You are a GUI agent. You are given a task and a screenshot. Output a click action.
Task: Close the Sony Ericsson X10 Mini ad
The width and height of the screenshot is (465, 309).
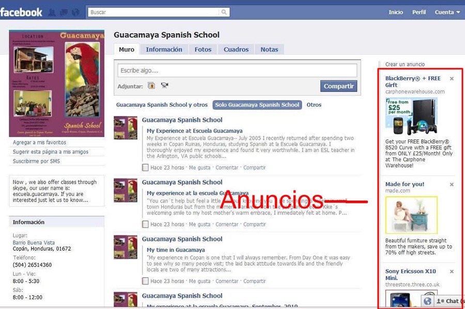pyautogui.click(x=452, y=271)
